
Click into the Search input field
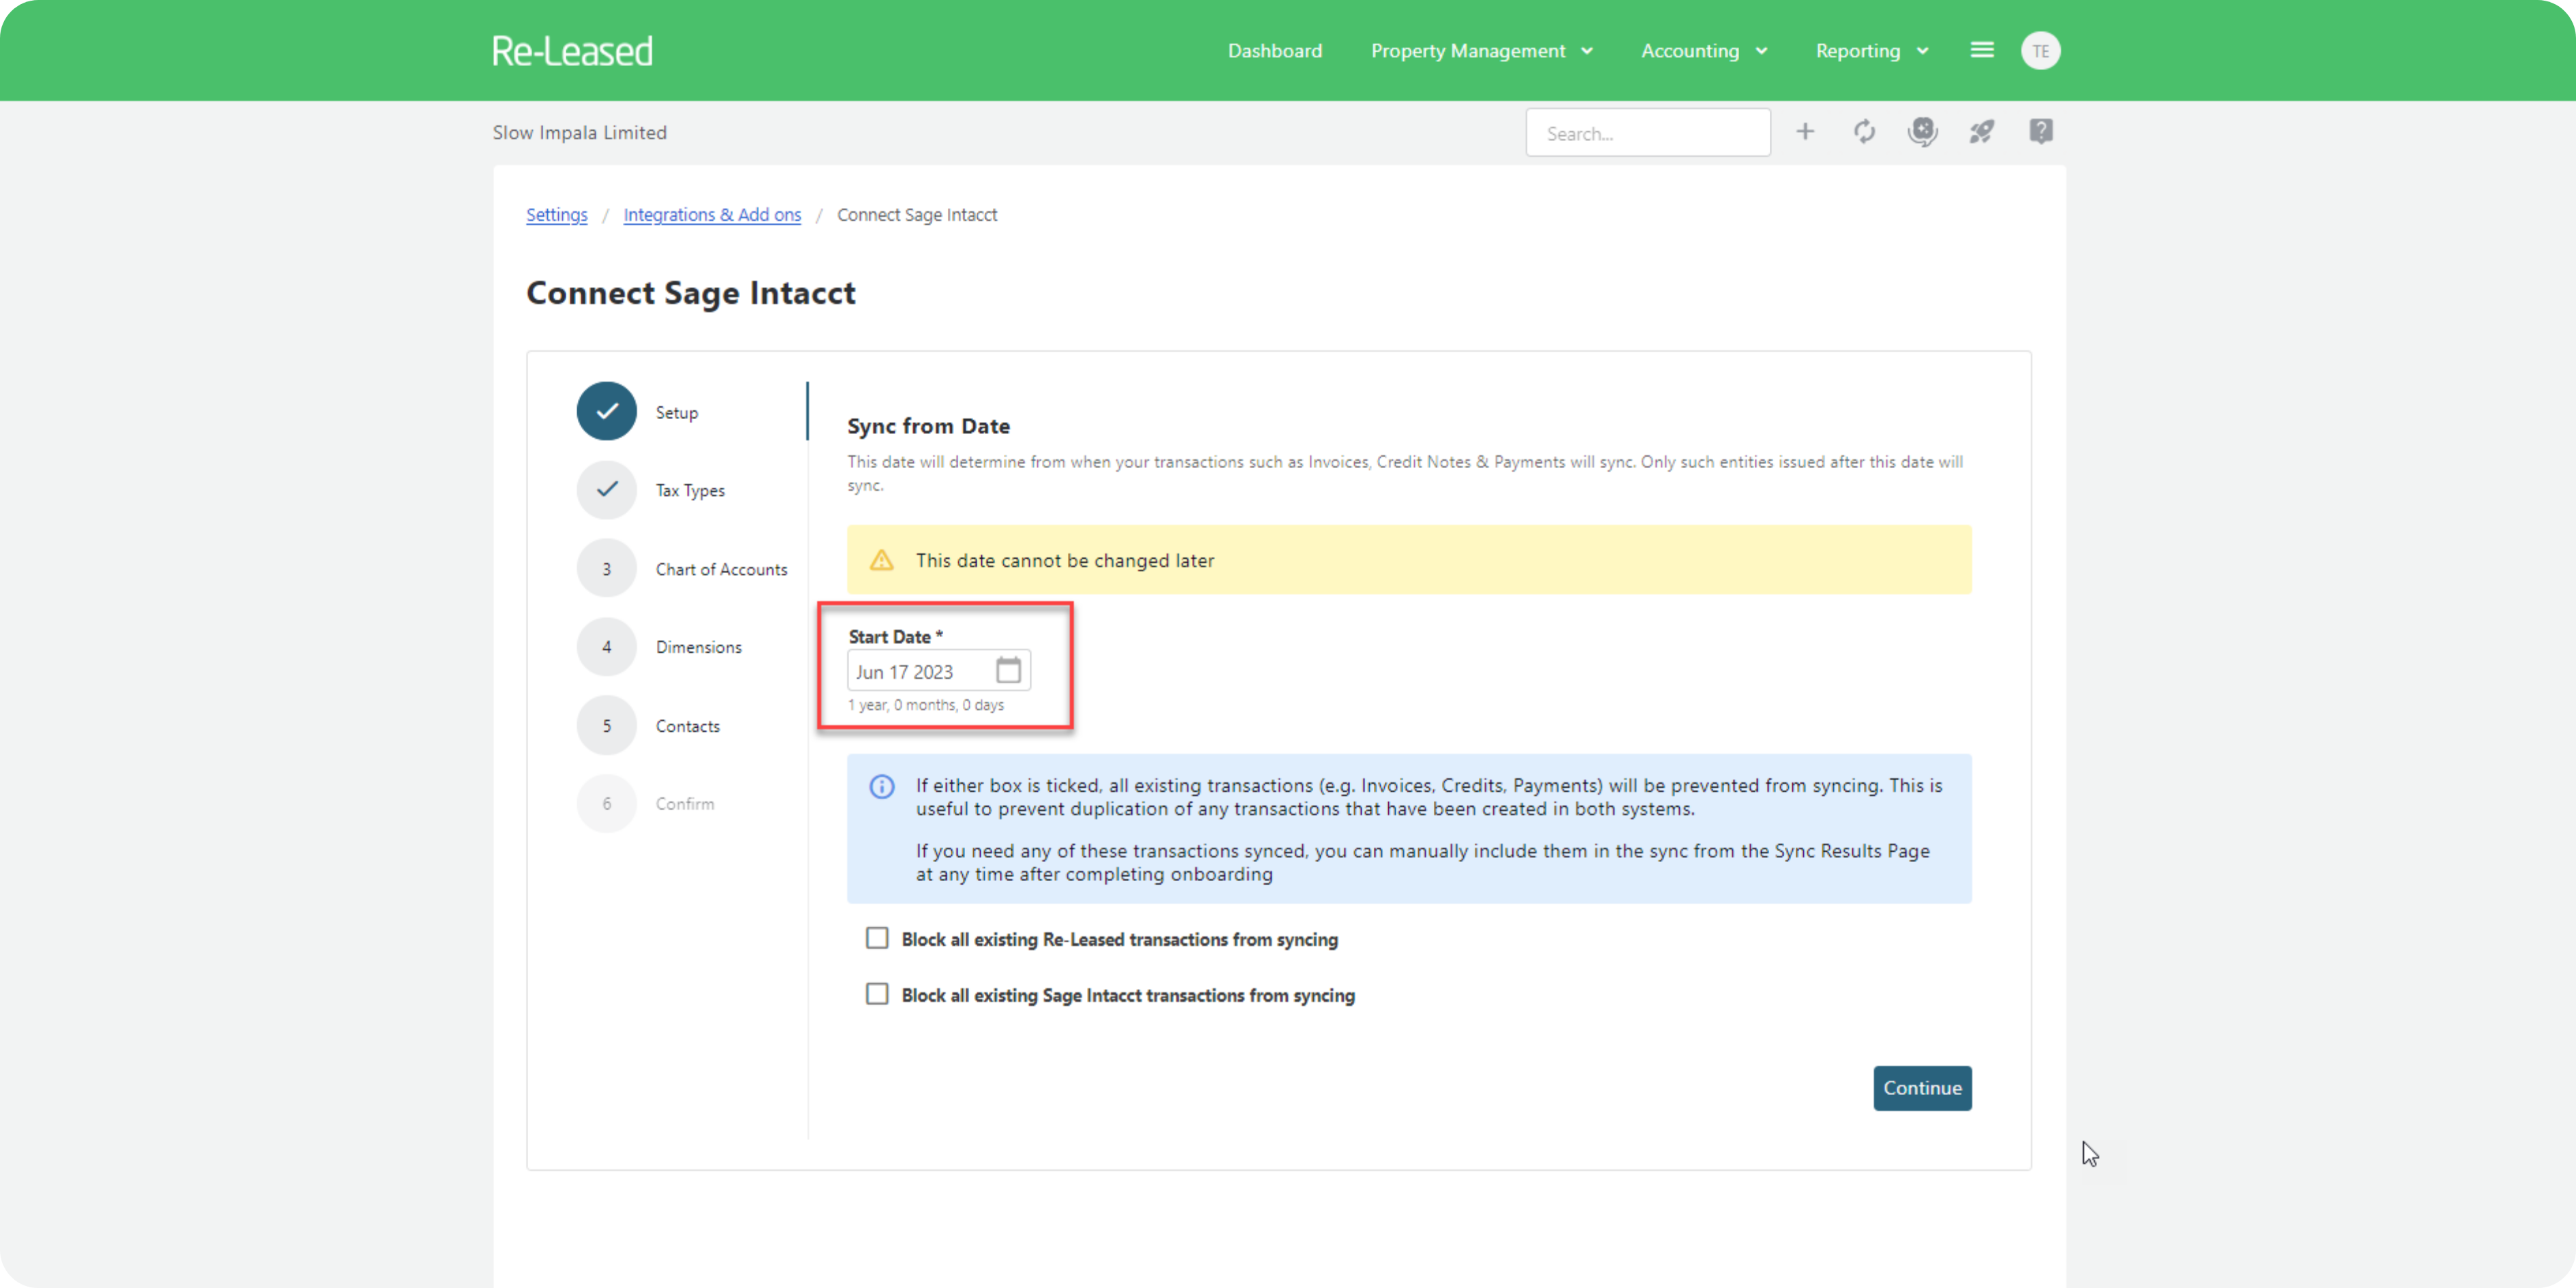point(1647,133)
